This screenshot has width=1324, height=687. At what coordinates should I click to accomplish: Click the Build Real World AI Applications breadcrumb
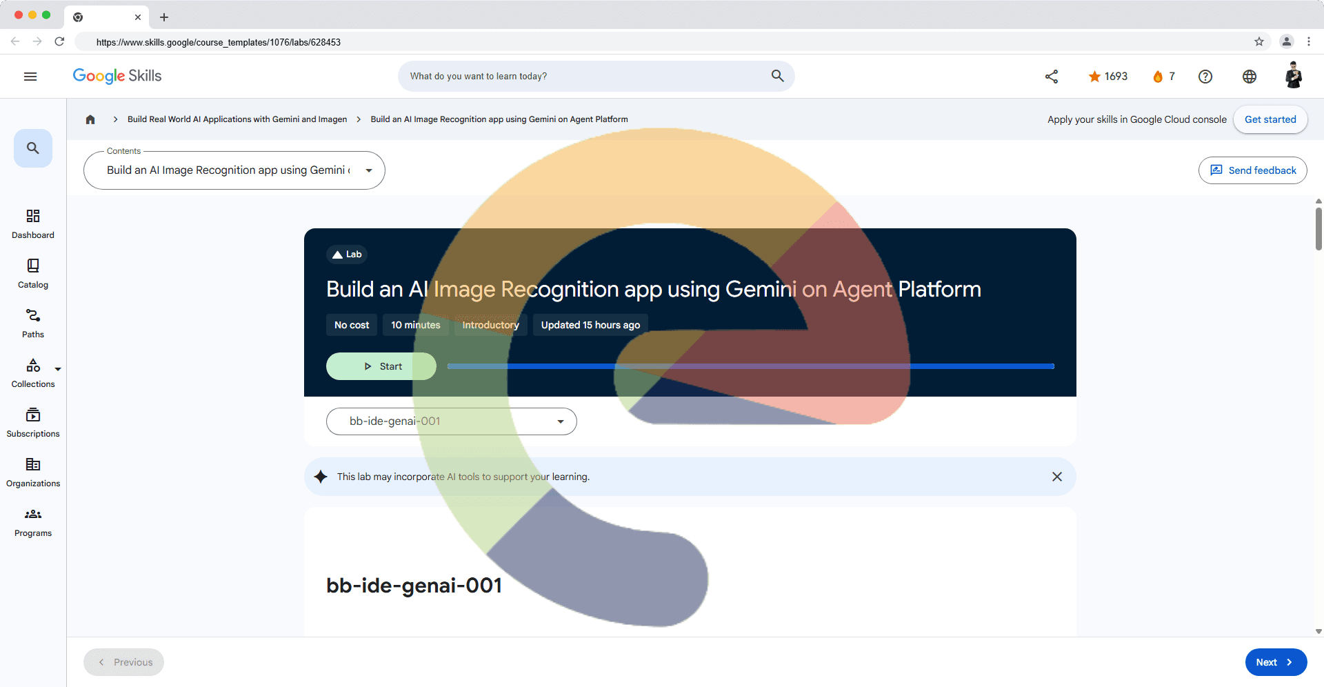(x=237, y=119)
